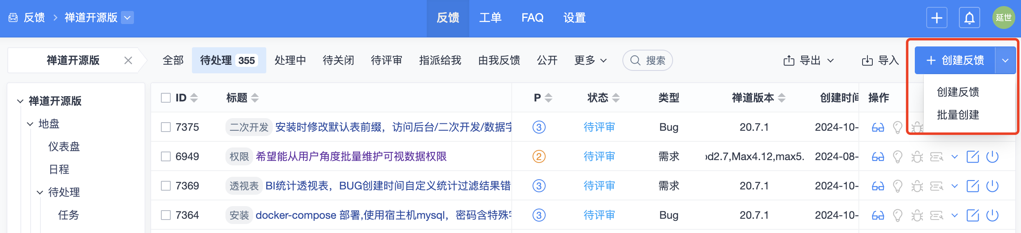Image resolution: width=1021 pixels, height=233 pixels.
Task: Switch to the FAQ top navigation tab
Action: pos(533,18)
